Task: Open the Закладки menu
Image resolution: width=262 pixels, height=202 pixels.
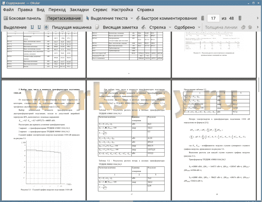Action: 79,10
